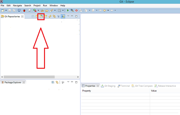Expand the Next Annotation dropdown arrow
The width and height of the screenshot is (180, 115).
89,10
